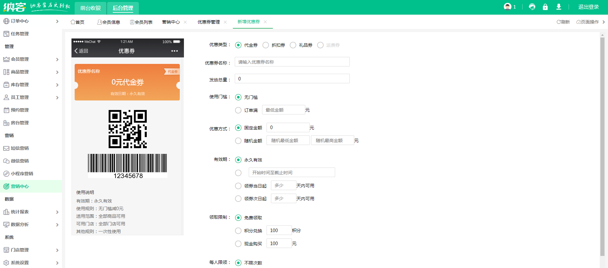Open the statistics report chart icon
The width and height of the screenshot is (608, 268).
tap(6, 212)
